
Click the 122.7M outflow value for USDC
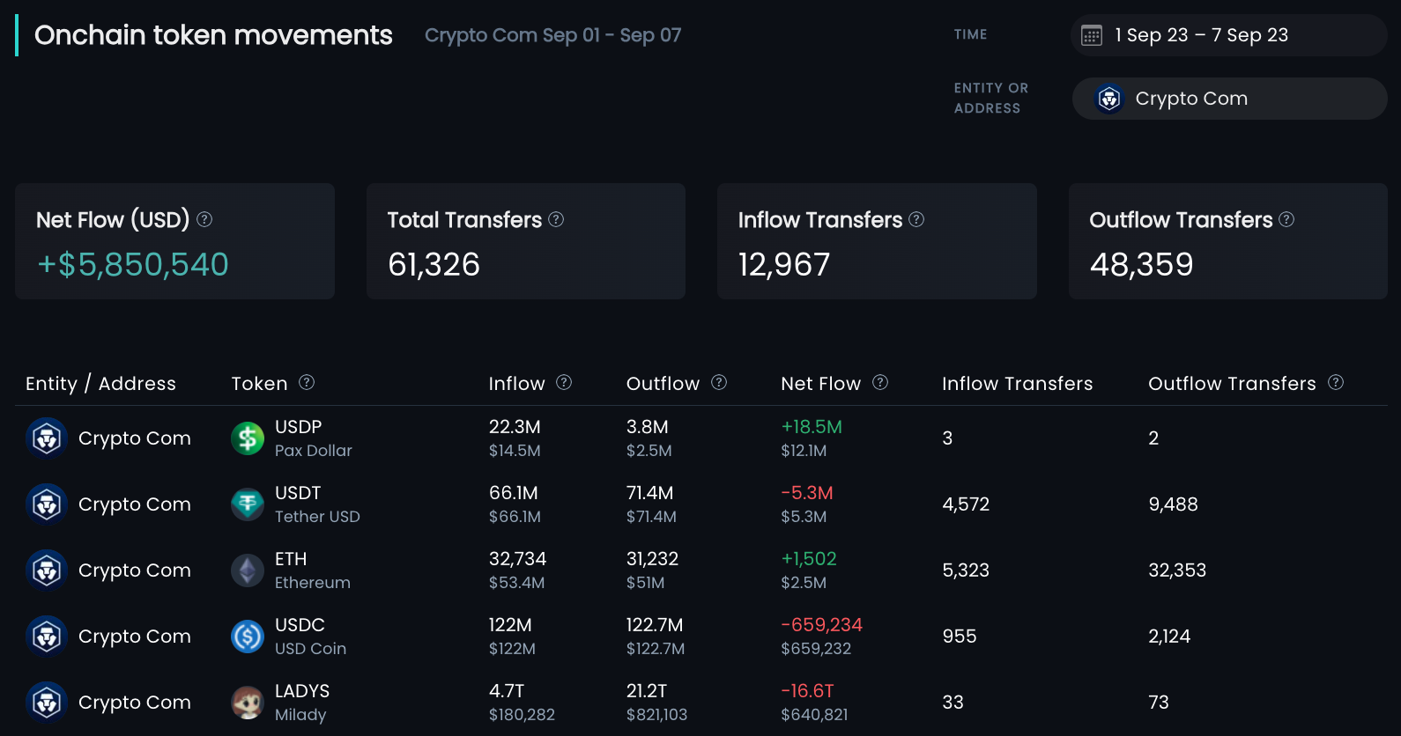coord(655,625)
